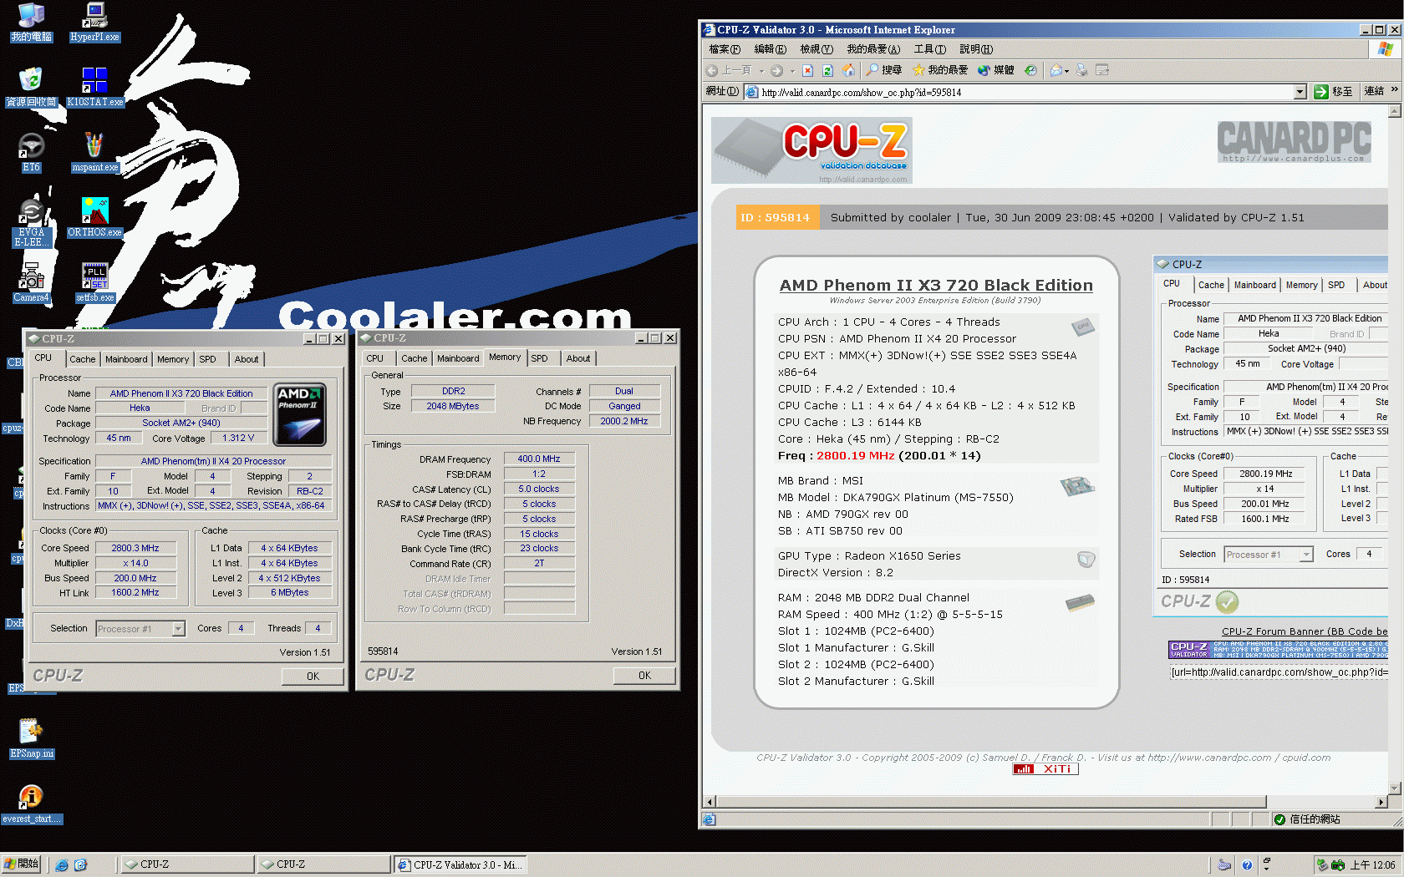Image resolution: width=1404 pixels, height=877 pixels.
Task: Click the IE Refresh button
Action: [x=827, y=70]
